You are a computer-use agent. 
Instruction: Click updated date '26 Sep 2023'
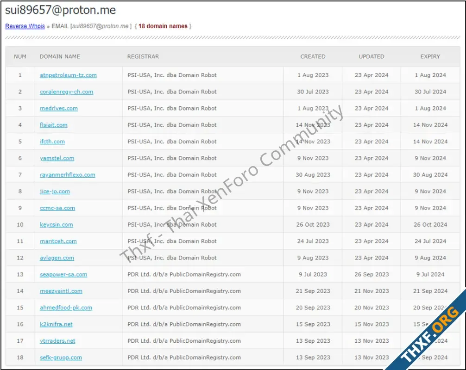click(x=372, y=274)
